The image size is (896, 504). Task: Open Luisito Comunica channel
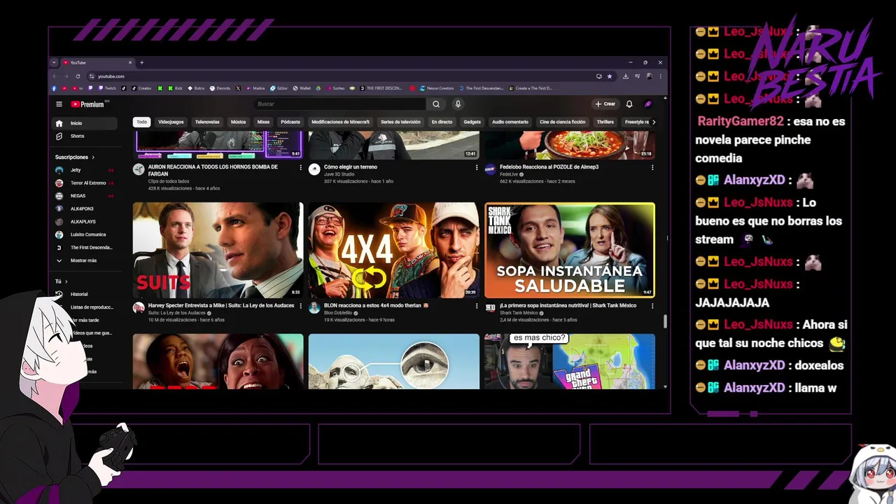[85, 234]
